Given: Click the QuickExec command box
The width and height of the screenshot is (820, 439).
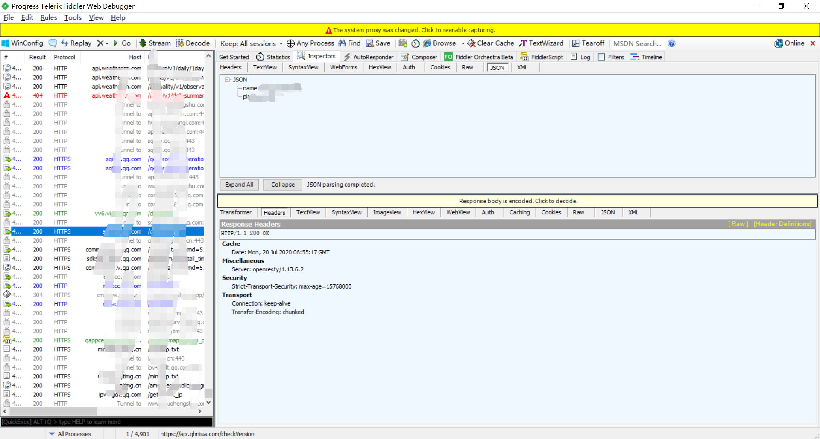Looking at the screenshot, I should pos(107,422).
